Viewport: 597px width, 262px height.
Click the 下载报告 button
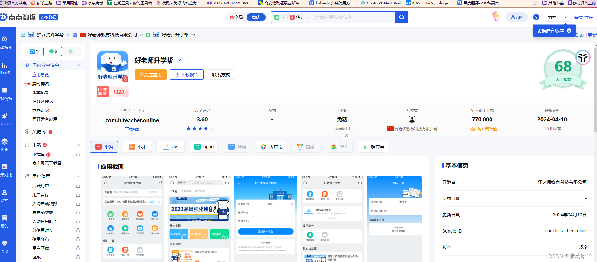[187, 74]
